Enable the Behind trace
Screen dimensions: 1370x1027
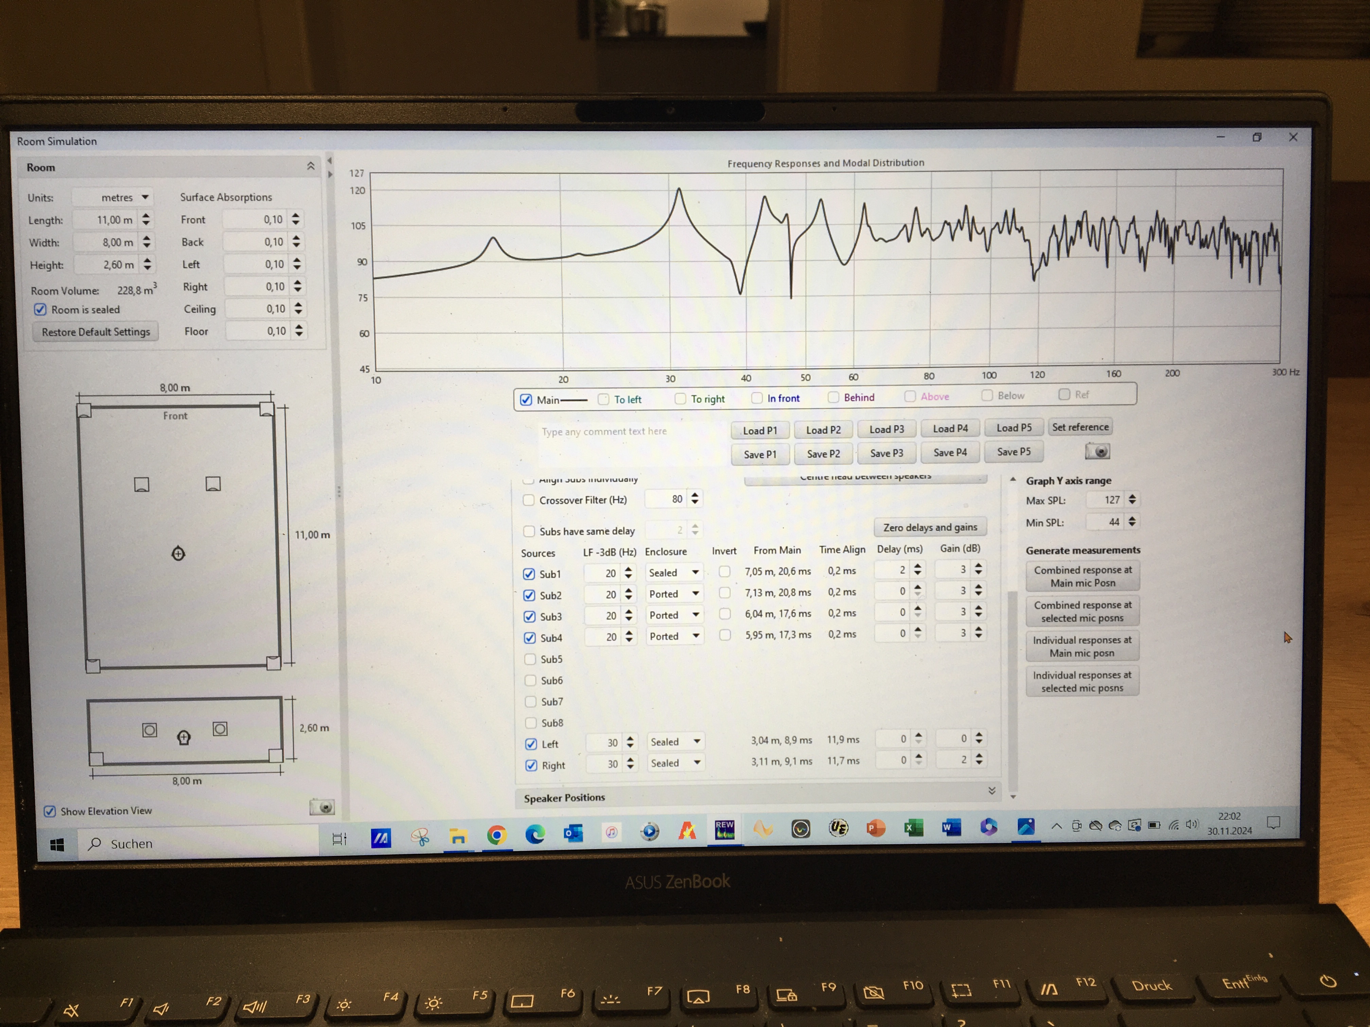click(x=833, y=397)
